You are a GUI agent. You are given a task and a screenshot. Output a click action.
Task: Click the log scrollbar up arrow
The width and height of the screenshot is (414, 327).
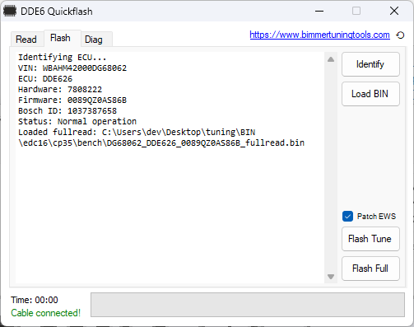pos(331,59)
